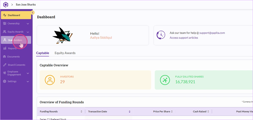This screenshot has height=120, width=253.
Task: Click the Dashboard page title
Action: click(x=46, y=17)
